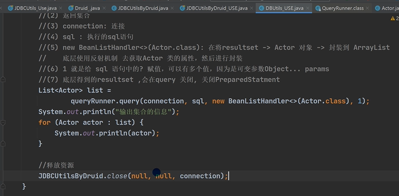Viewport: 399px width, 196px height.
Task: Click the '//(4) sql : 执行的sql语句' comment line
Action: tap(86, 37)
